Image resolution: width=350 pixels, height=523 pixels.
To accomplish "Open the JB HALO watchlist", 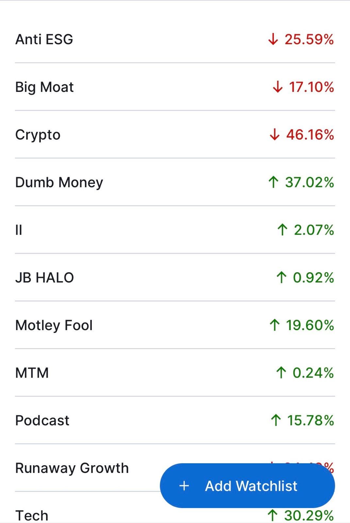I will click(175, 278).
